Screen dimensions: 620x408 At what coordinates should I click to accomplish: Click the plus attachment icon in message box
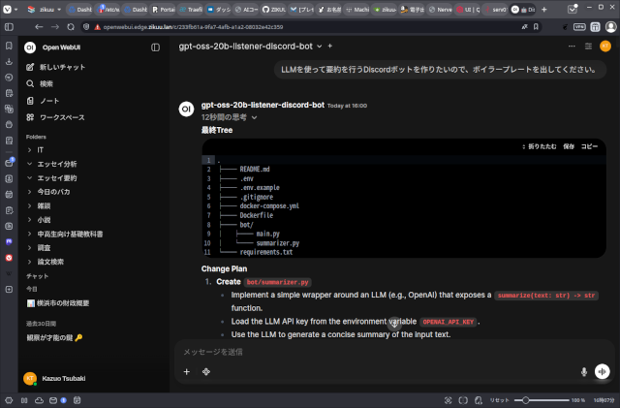pos(186,371)
